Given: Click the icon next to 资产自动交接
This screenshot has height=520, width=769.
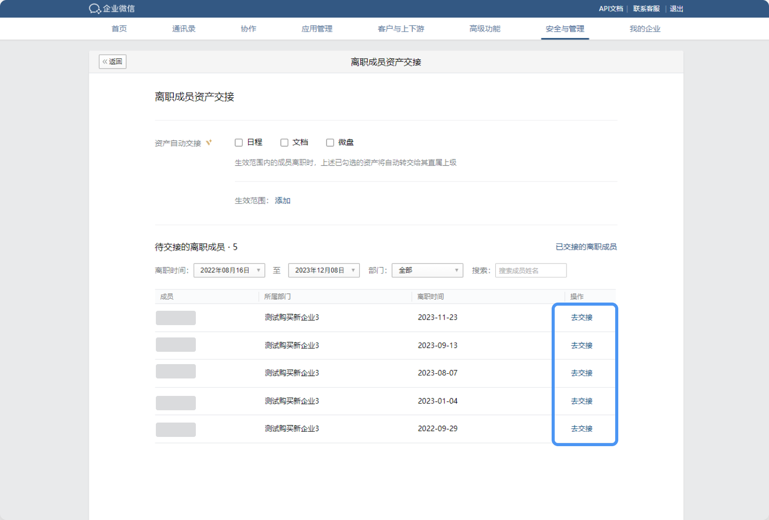Looking at the screenshot, I should [x=209, y=143].
